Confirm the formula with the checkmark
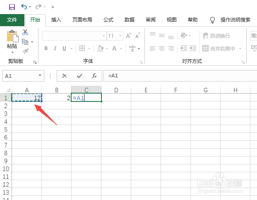 79,76
